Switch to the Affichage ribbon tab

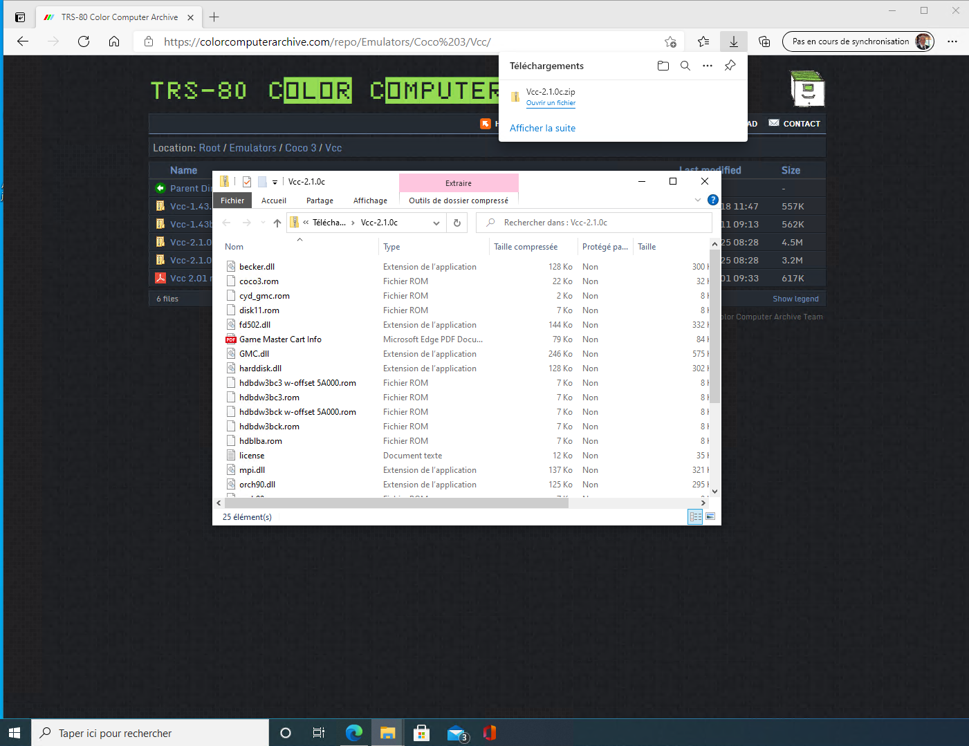tap(370, 201)
